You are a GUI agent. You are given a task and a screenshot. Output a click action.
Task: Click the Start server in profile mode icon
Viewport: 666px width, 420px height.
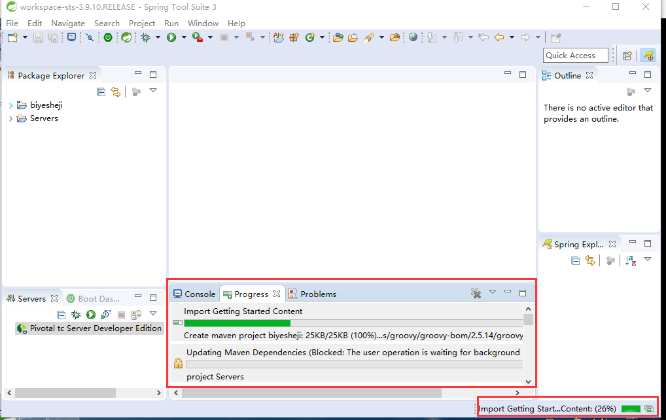106,315
